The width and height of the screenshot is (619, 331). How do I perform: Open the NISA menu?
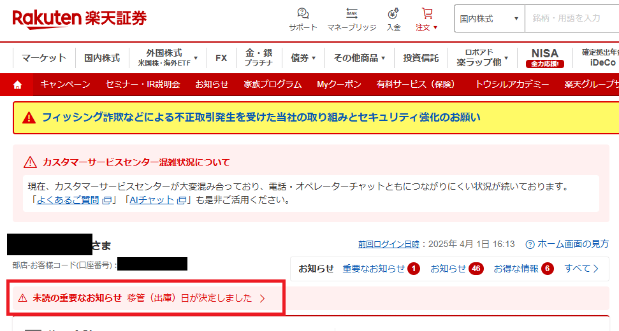[x=545, y=58]
